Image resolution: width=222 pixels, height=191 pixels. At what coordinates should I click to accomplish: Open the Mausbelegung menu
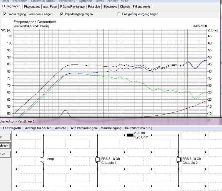110,128
